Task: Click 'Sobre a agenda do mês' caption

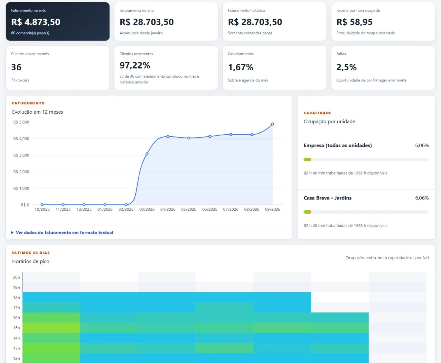Action: (x=248, y=80)
